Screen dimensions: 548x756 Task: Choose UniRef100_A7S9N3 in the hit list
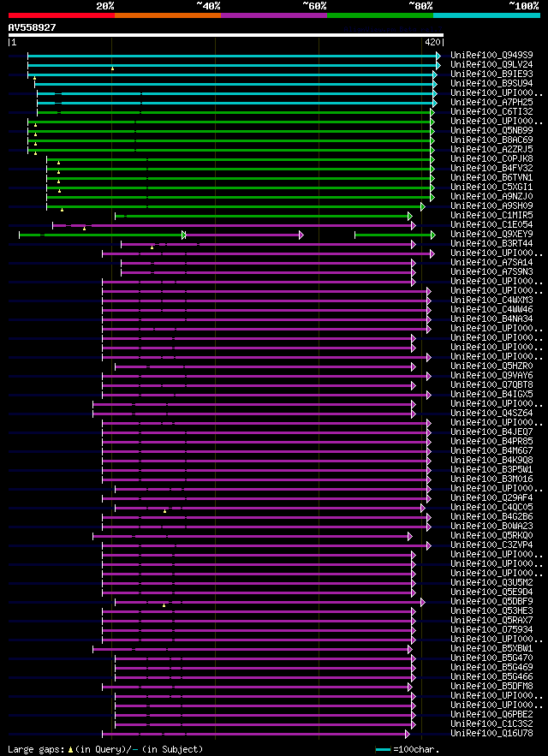click(x=491, y=271)
